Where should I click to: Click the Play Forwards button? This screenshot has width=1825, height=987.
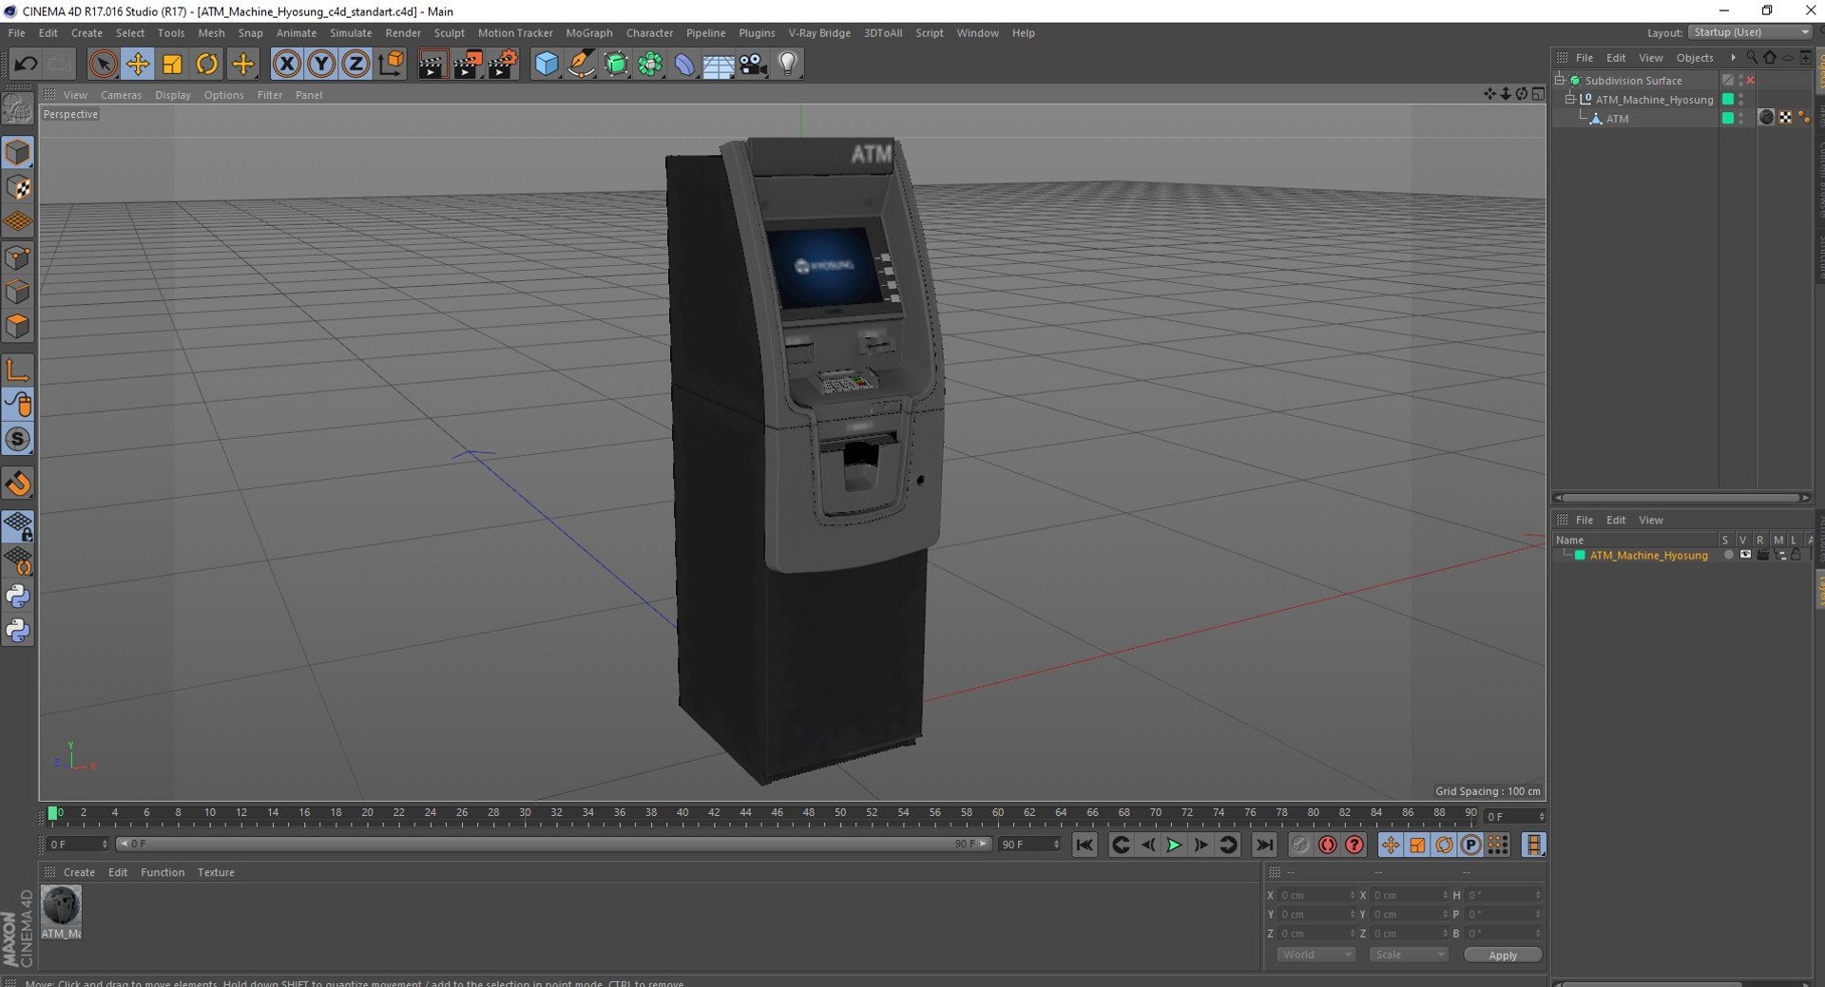click(x=1174, y=845)
